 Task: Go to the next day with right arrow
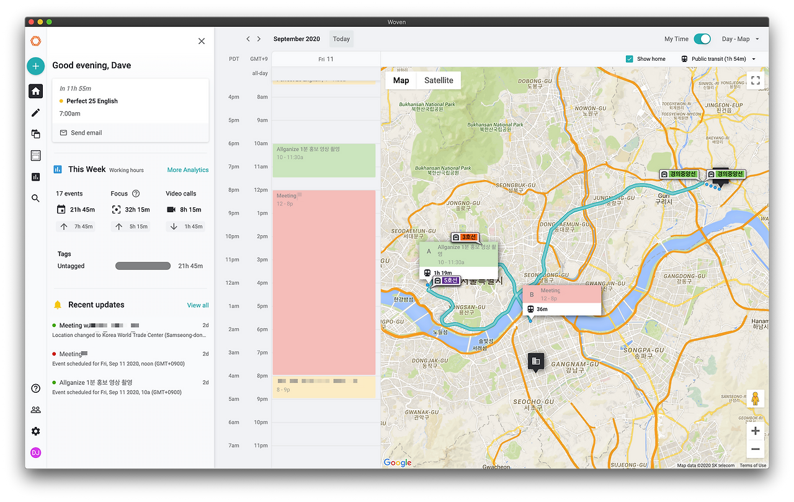[x=259, y=38]
